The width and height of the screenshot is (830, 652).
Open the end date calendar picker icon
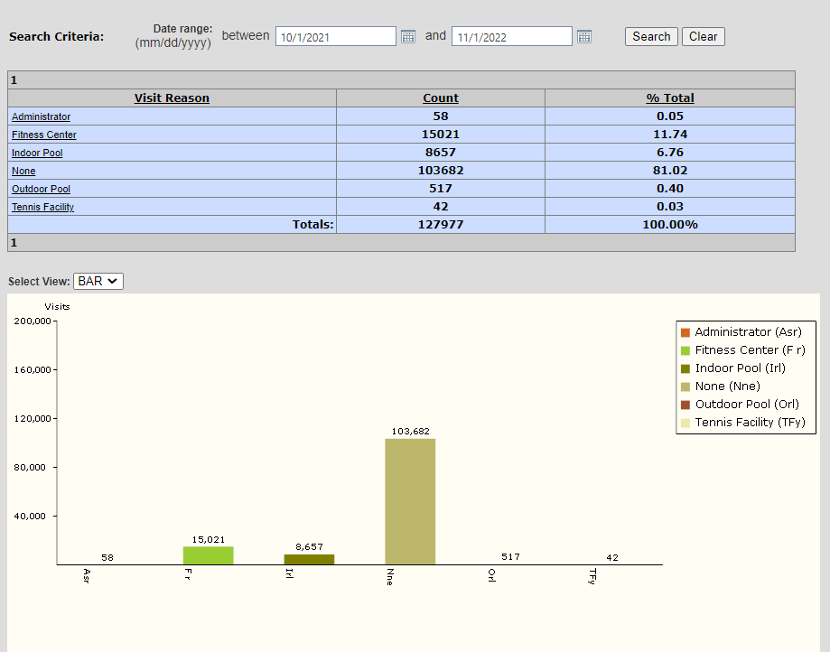(583, 36)
